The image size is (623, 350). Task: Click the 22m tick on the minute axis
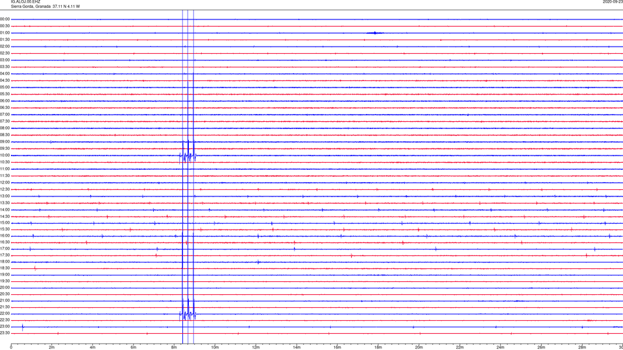(x=459, y=347)
